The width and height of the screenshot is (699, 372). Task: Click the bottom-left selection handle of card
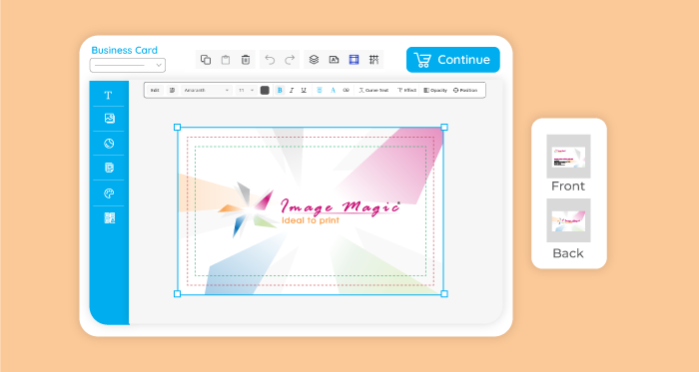pyautogui.click(x=177, y=293)
